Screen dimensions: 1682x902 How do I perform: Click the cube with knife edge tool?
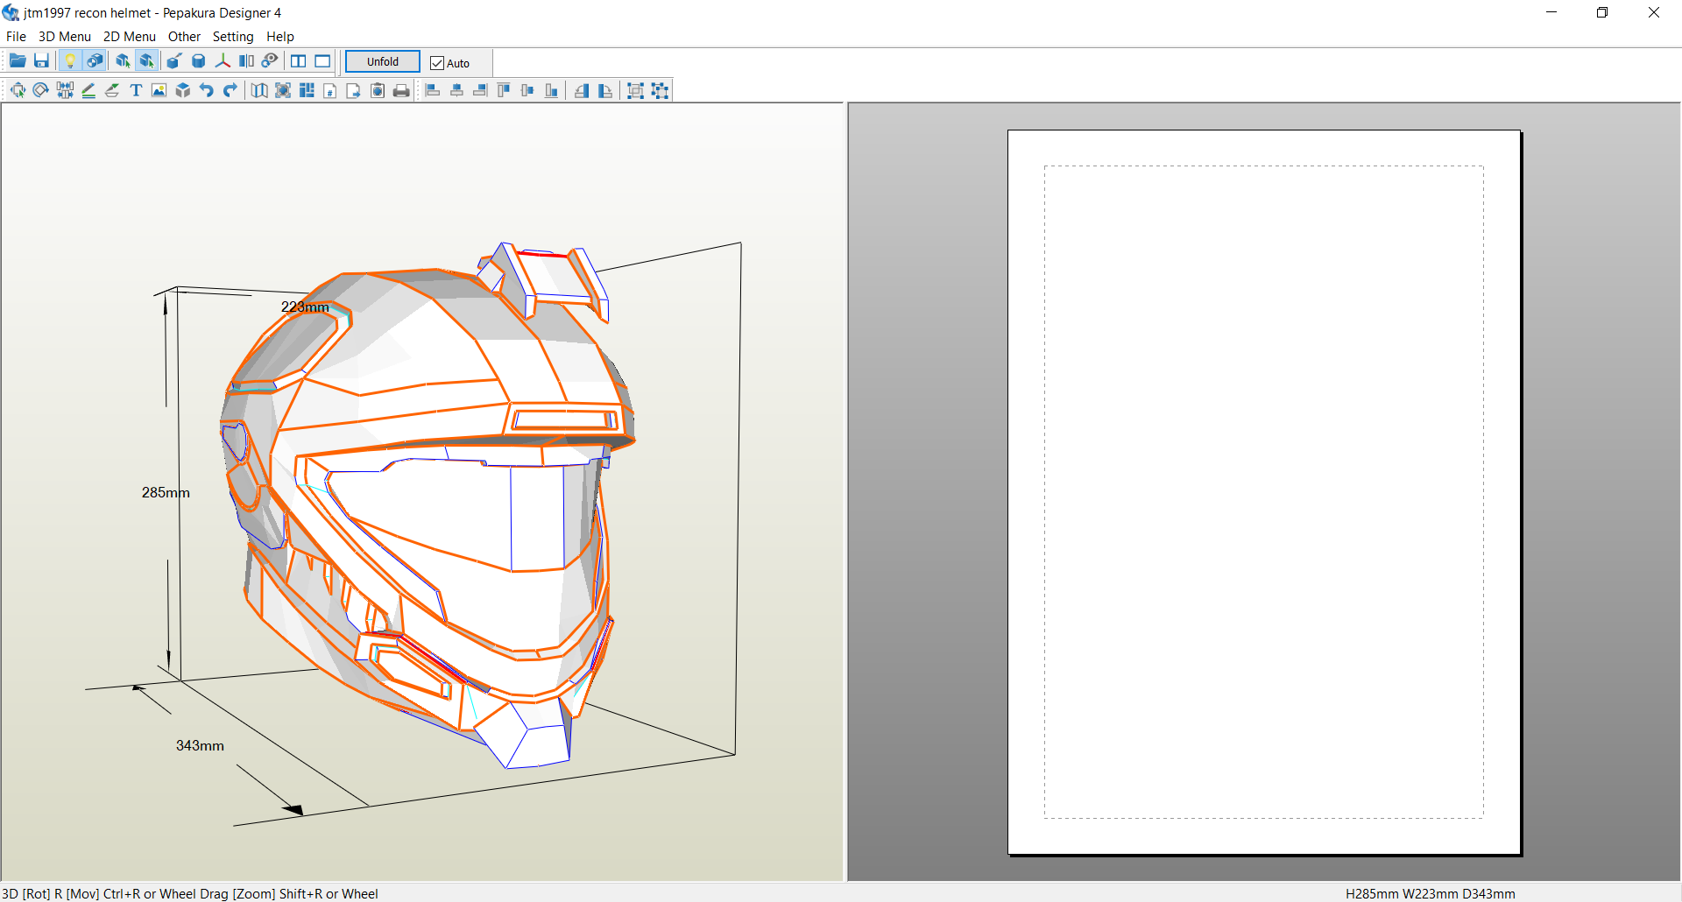click(174, 61)
